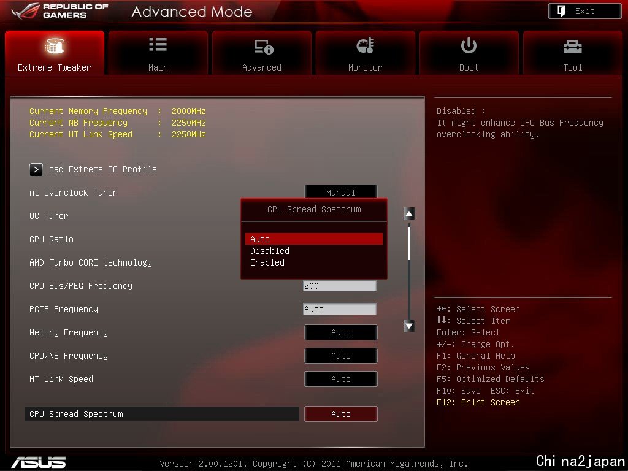This screenshot has height=471, width=628.
Task: Click the F1: General Help hint
Action: tap(476, 356)
